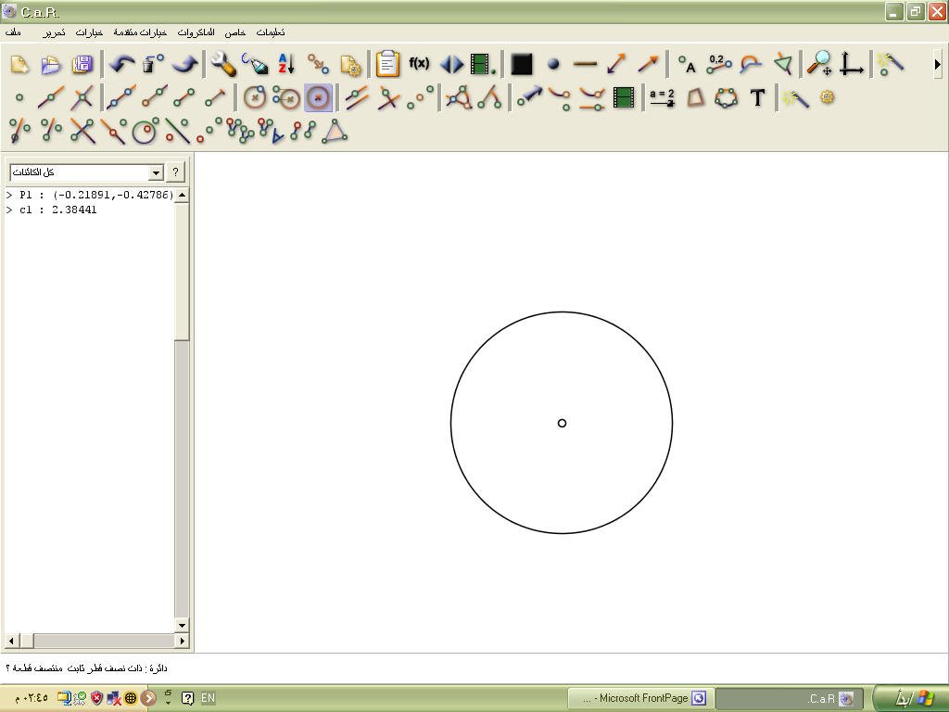Select the T text tool

757,97
